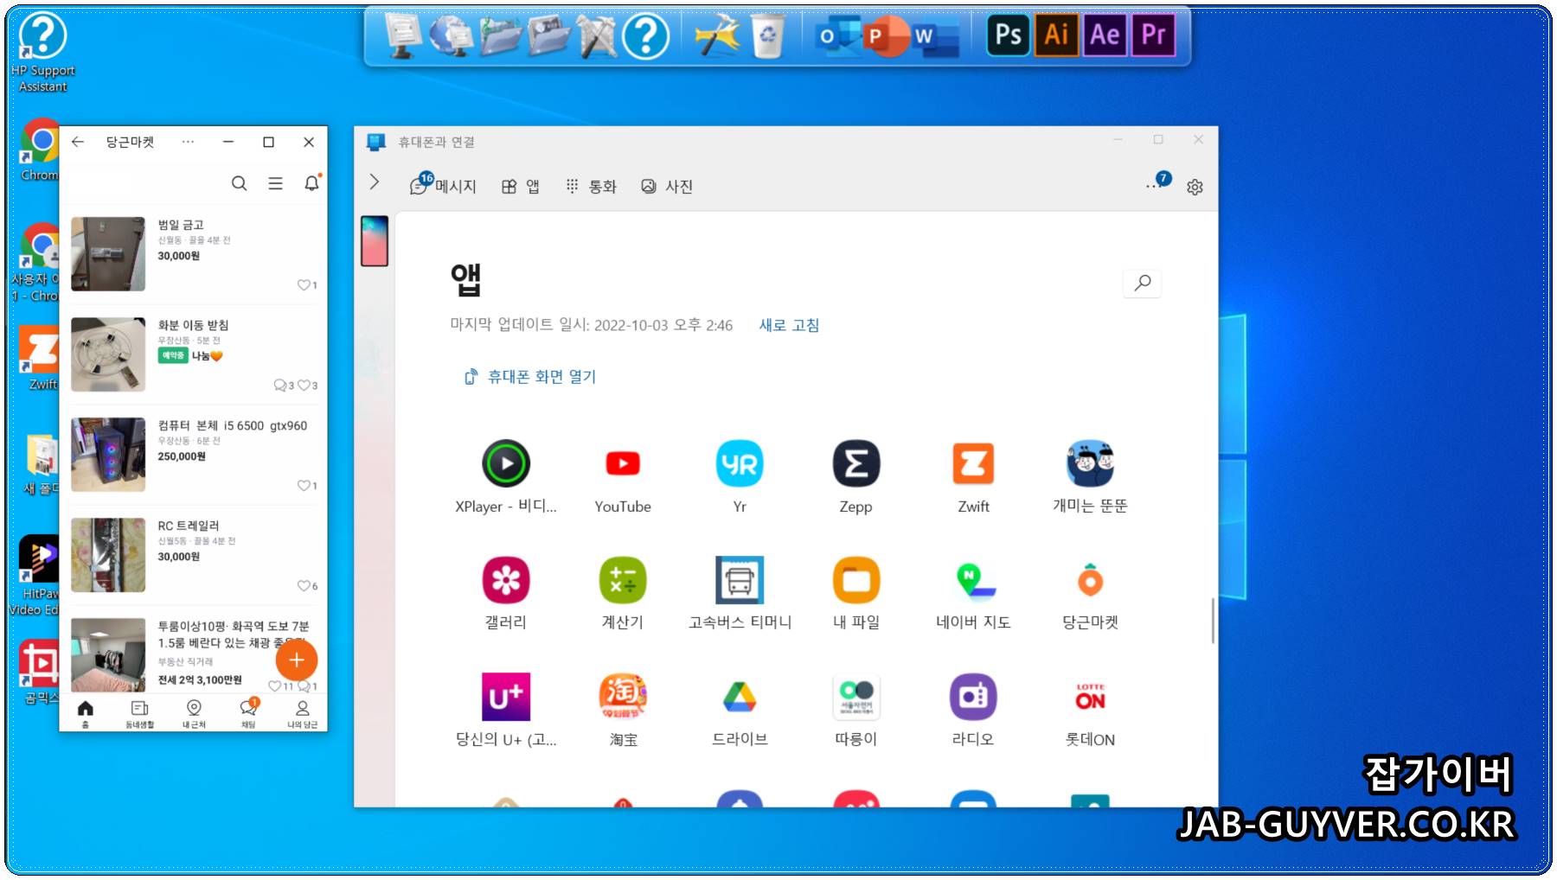Image resolution: width=1557 pixels, height=880 pixels.
Task: Open the 내 파일 app
Action: click(856, 580)
